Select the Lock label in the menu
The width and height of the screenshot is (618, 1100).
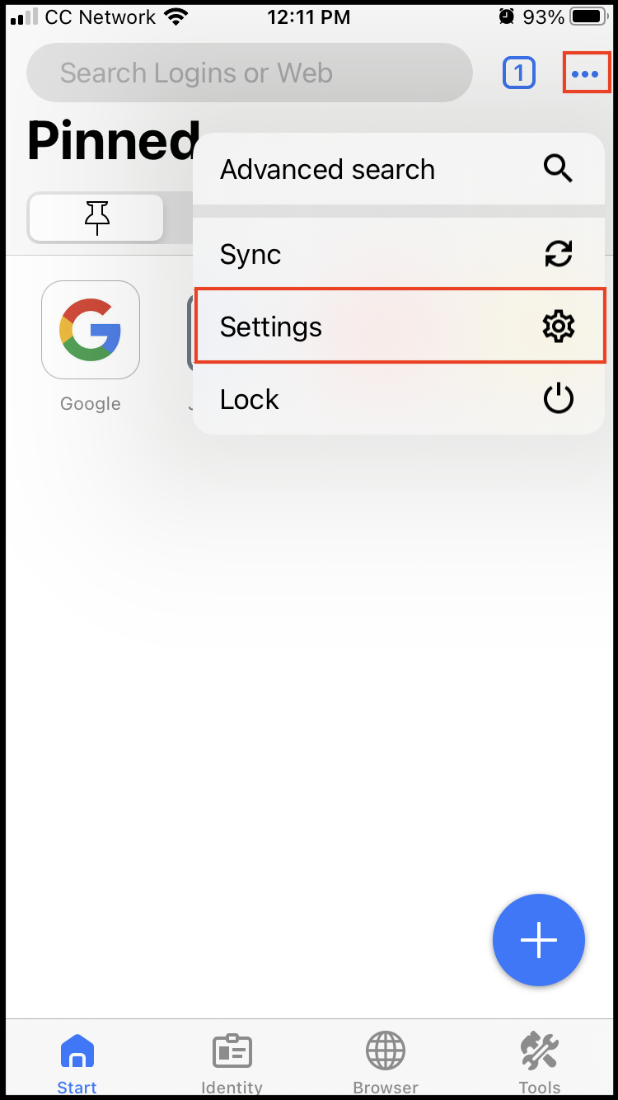coord(250,400)
